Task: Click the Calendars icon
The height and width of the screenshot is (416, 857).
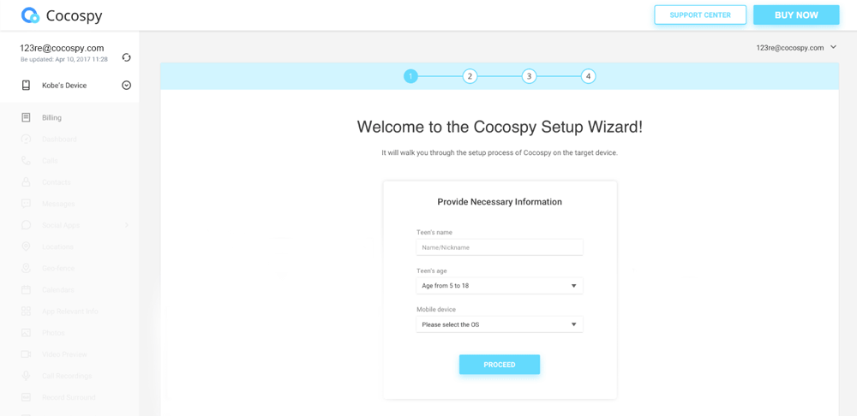Action: click(x=26, y=289)
